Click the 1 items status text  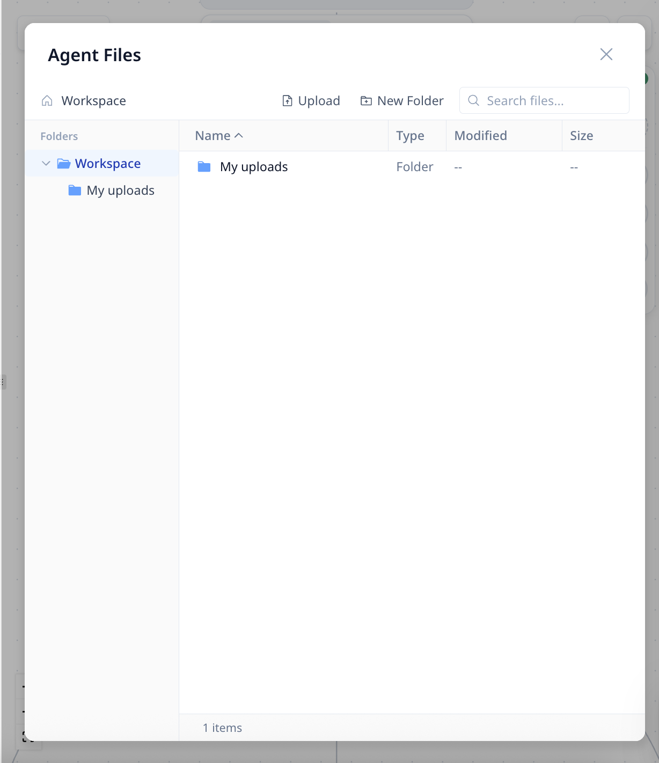(222, 728)
